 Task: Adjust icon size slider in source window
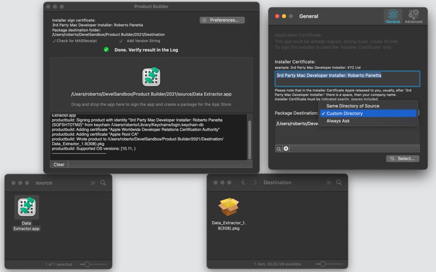pyautogui.click(x=87, y=264)
